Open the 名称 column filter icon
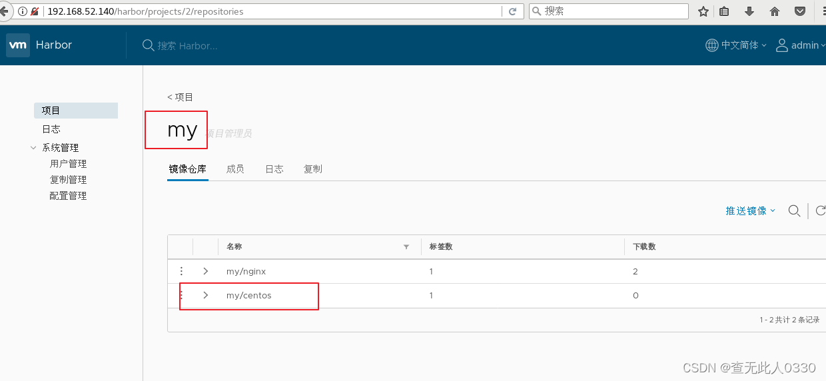 click(x=406, y=247)
